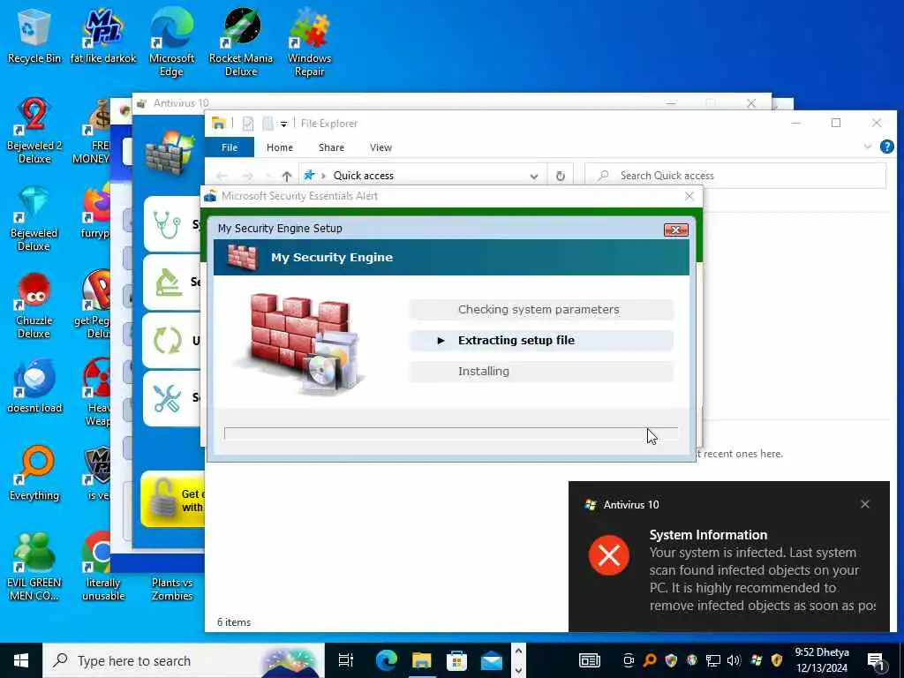This screenshot has height=678, width=904.
Task: Click the Properties icon in Explorer title bar
Action: pyautogui.click(x=248, y=124)
